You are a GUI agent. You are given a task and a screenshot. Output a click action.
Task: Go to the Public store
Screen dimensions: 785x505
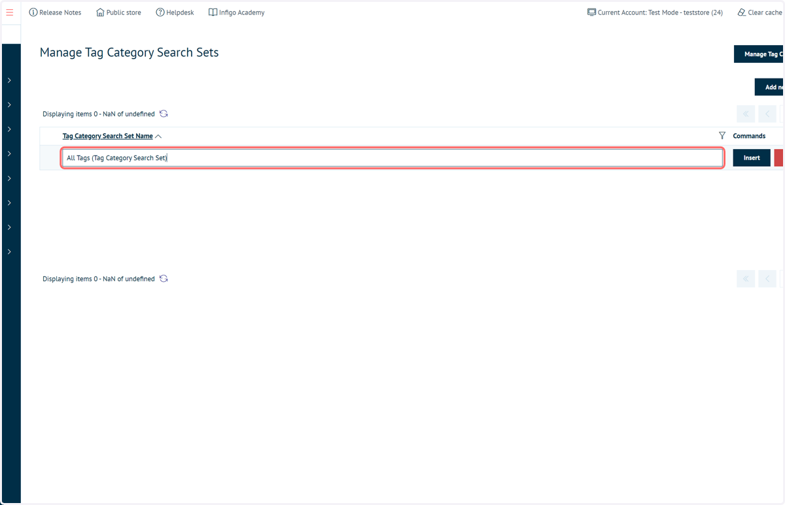pos(118,12)
